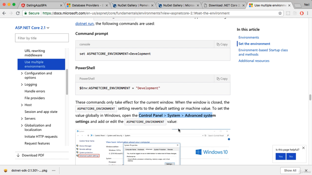
Task: Copy the PowerShell command code block
Action: 222,79
